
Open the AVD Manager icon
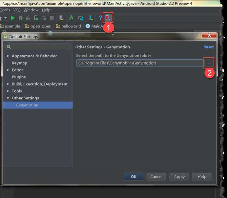[61, 18]
